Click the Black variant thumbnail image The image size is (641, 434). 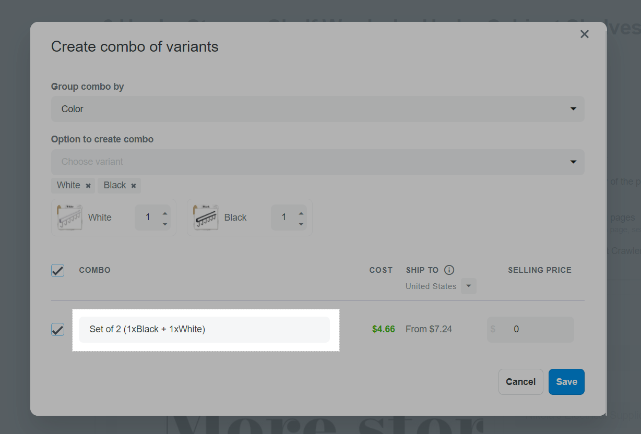tap(206, 218)
